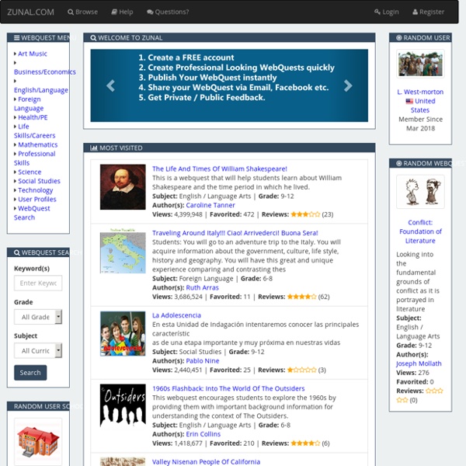Open author Joseph Mollath's profile
466x466 pixels.
(419, 363)
